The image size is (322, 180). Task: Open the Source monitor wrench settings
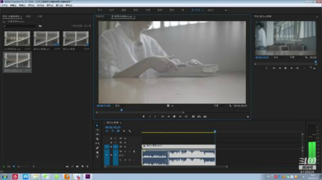230,106
